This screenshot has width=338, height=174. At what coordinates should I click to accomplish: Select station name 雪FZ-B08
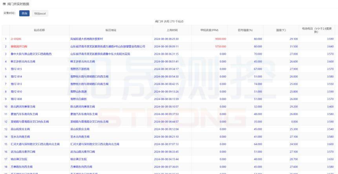coord(16,99)
